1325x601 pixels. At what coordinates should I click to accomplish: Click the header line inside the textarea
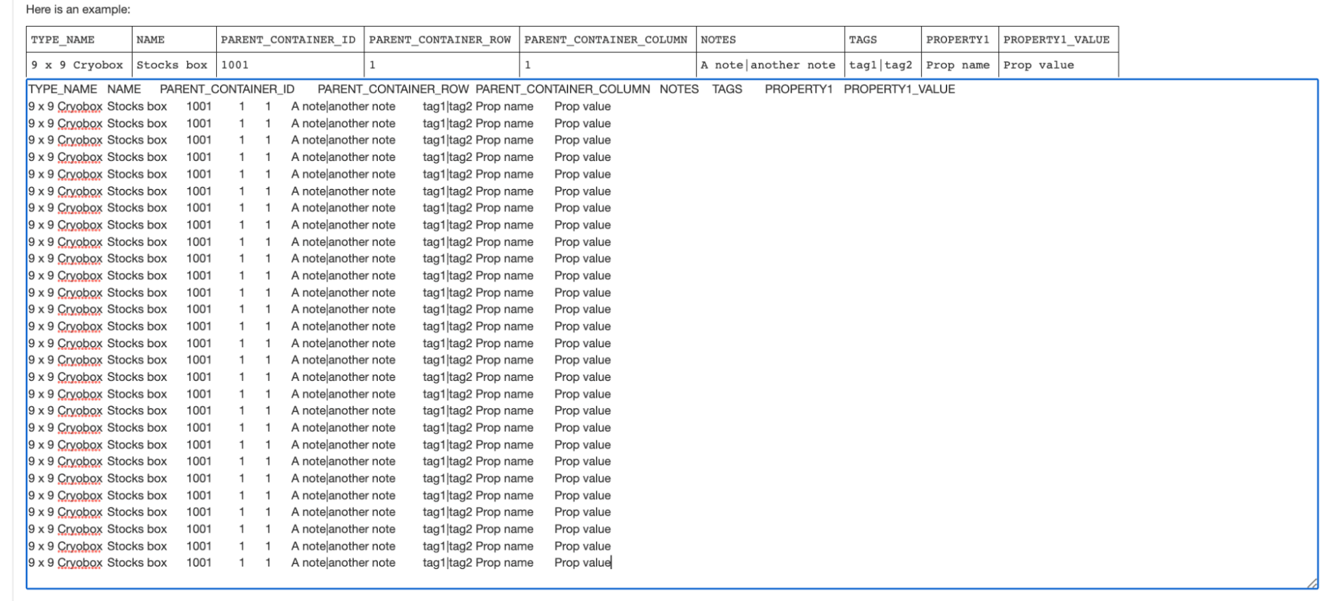[490, 89]
